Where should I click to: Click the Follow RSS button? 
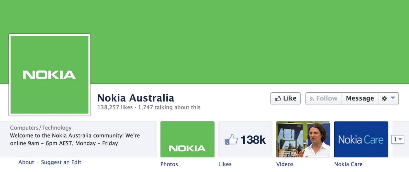324,98
